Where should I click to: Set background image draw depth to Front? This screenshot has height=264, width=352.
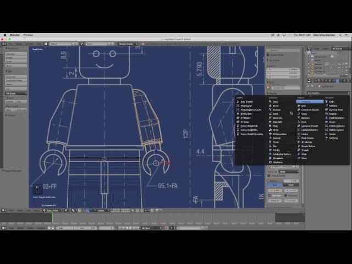tap(291, 185)
